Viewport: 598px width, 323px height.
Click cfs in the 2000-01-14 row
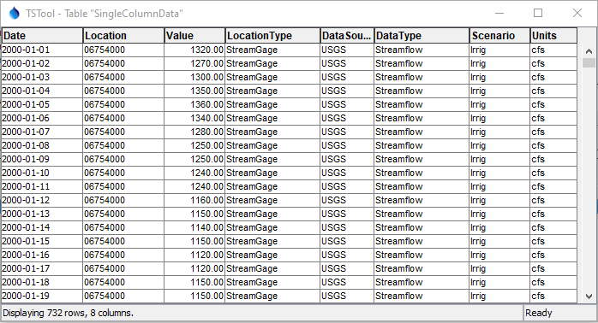pos(553,228)
